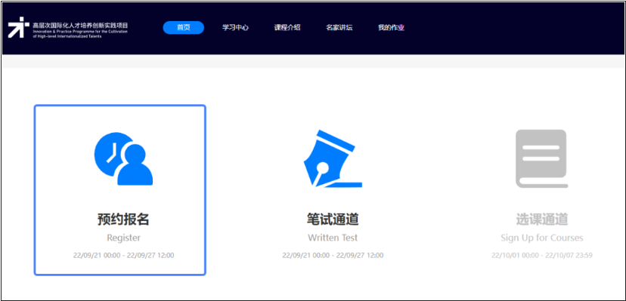626x301 pixels.
Task: Click the English programme subtitle under logo
Action: pos(80,33)
